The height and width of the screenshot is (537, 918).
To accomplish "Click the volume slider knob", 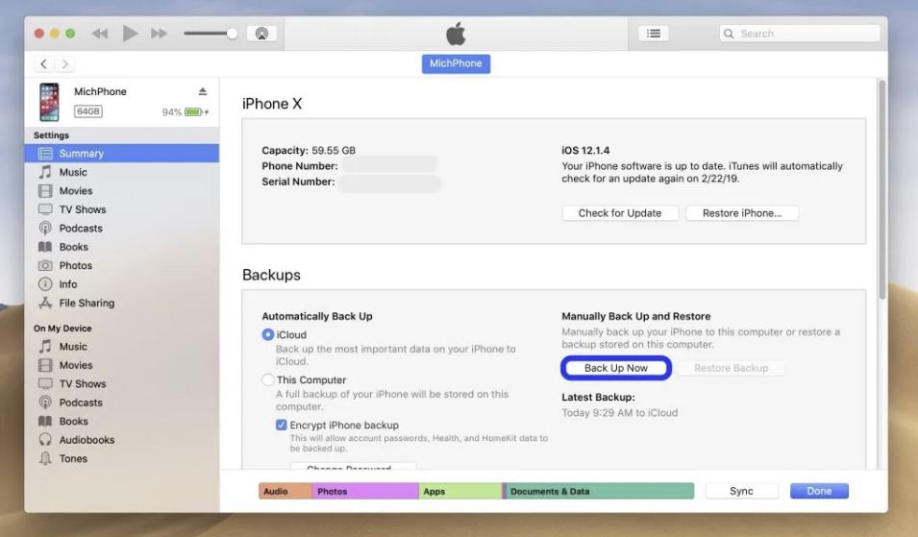I will click(x=232, y=34).
